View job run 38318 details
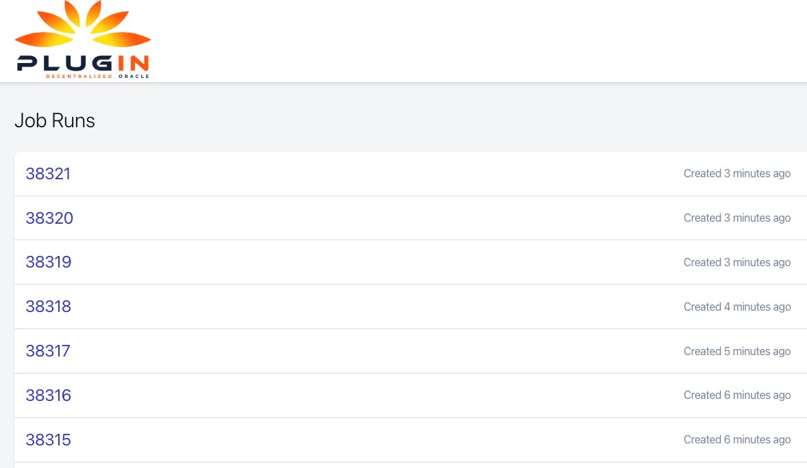Viewport: 807px width, 468px height. click(x=49, y=307)
